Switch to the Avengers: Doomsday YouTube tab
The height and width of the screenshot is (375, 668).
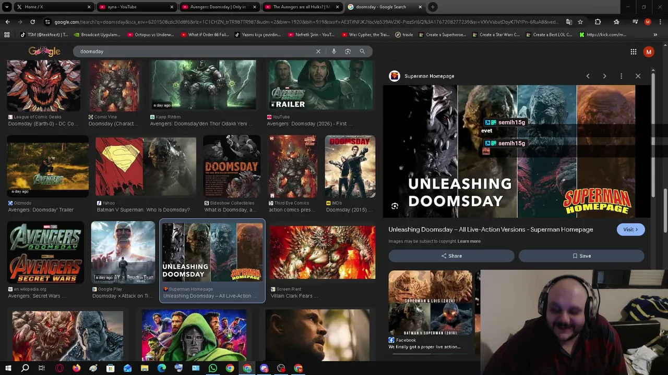tap(219, 7)
